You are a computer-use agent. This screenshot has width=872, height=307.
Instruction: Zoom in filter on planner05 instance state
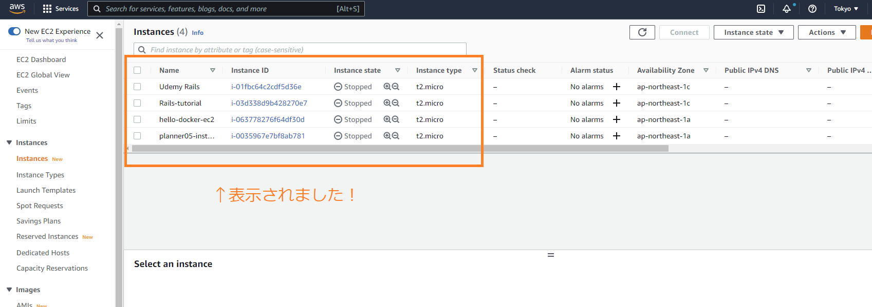pos(387,136)
